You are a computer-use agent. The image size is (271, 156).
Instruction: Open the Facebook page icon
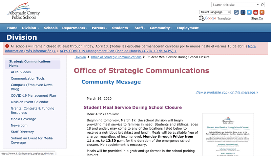(243, 12)
